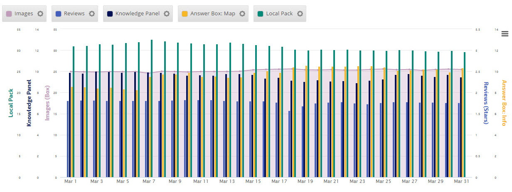This screenshot has height=192, width=512.
Task: Click the Local Pack gear icon
Action: pyautogui.click(x=300, y=14)
